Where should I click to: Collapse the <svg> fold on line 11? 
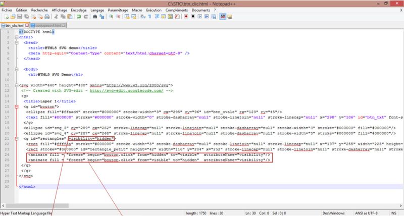tap(17, 85)
